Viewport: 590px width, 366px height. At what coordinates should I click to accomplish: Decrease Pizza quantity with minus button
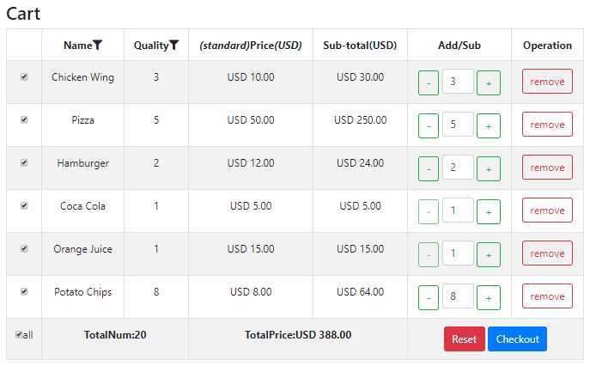pos(429,125)
